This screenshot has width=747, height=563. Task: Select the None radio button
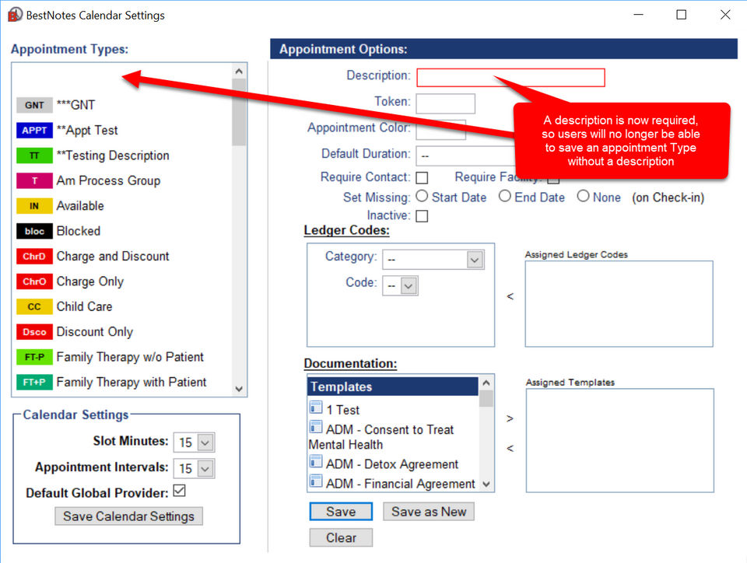[x=583, y=196]
